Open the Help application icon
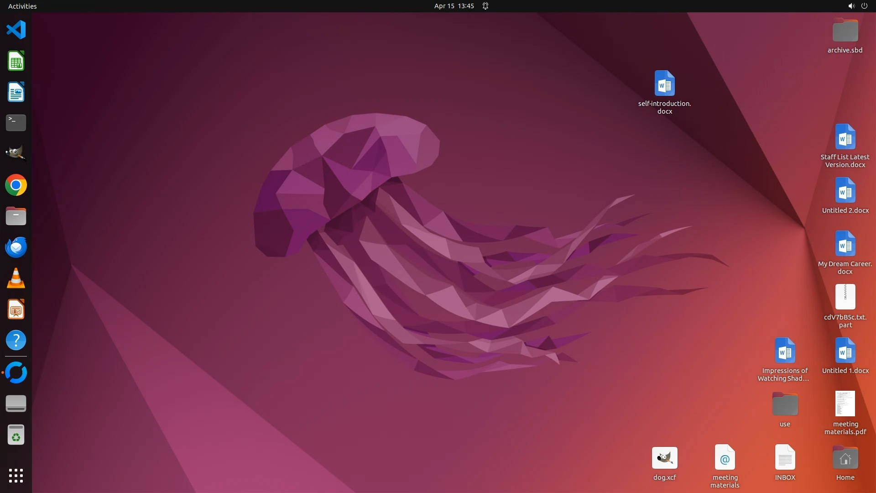Screen dimensions: 876x493 [x=16, y=341]
